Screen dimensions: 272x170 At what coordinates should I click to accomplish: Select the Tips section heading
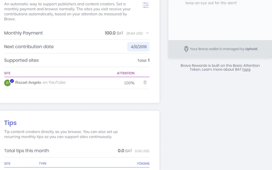[10, 123]
